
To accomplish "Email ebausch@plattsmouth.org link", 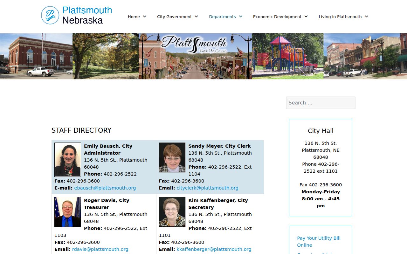I will point(105,188).
